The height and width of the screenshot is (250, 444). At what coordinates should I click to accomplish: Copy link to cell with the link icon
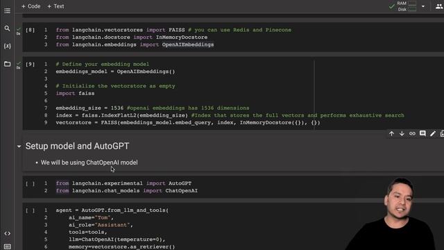click(412, 133)
